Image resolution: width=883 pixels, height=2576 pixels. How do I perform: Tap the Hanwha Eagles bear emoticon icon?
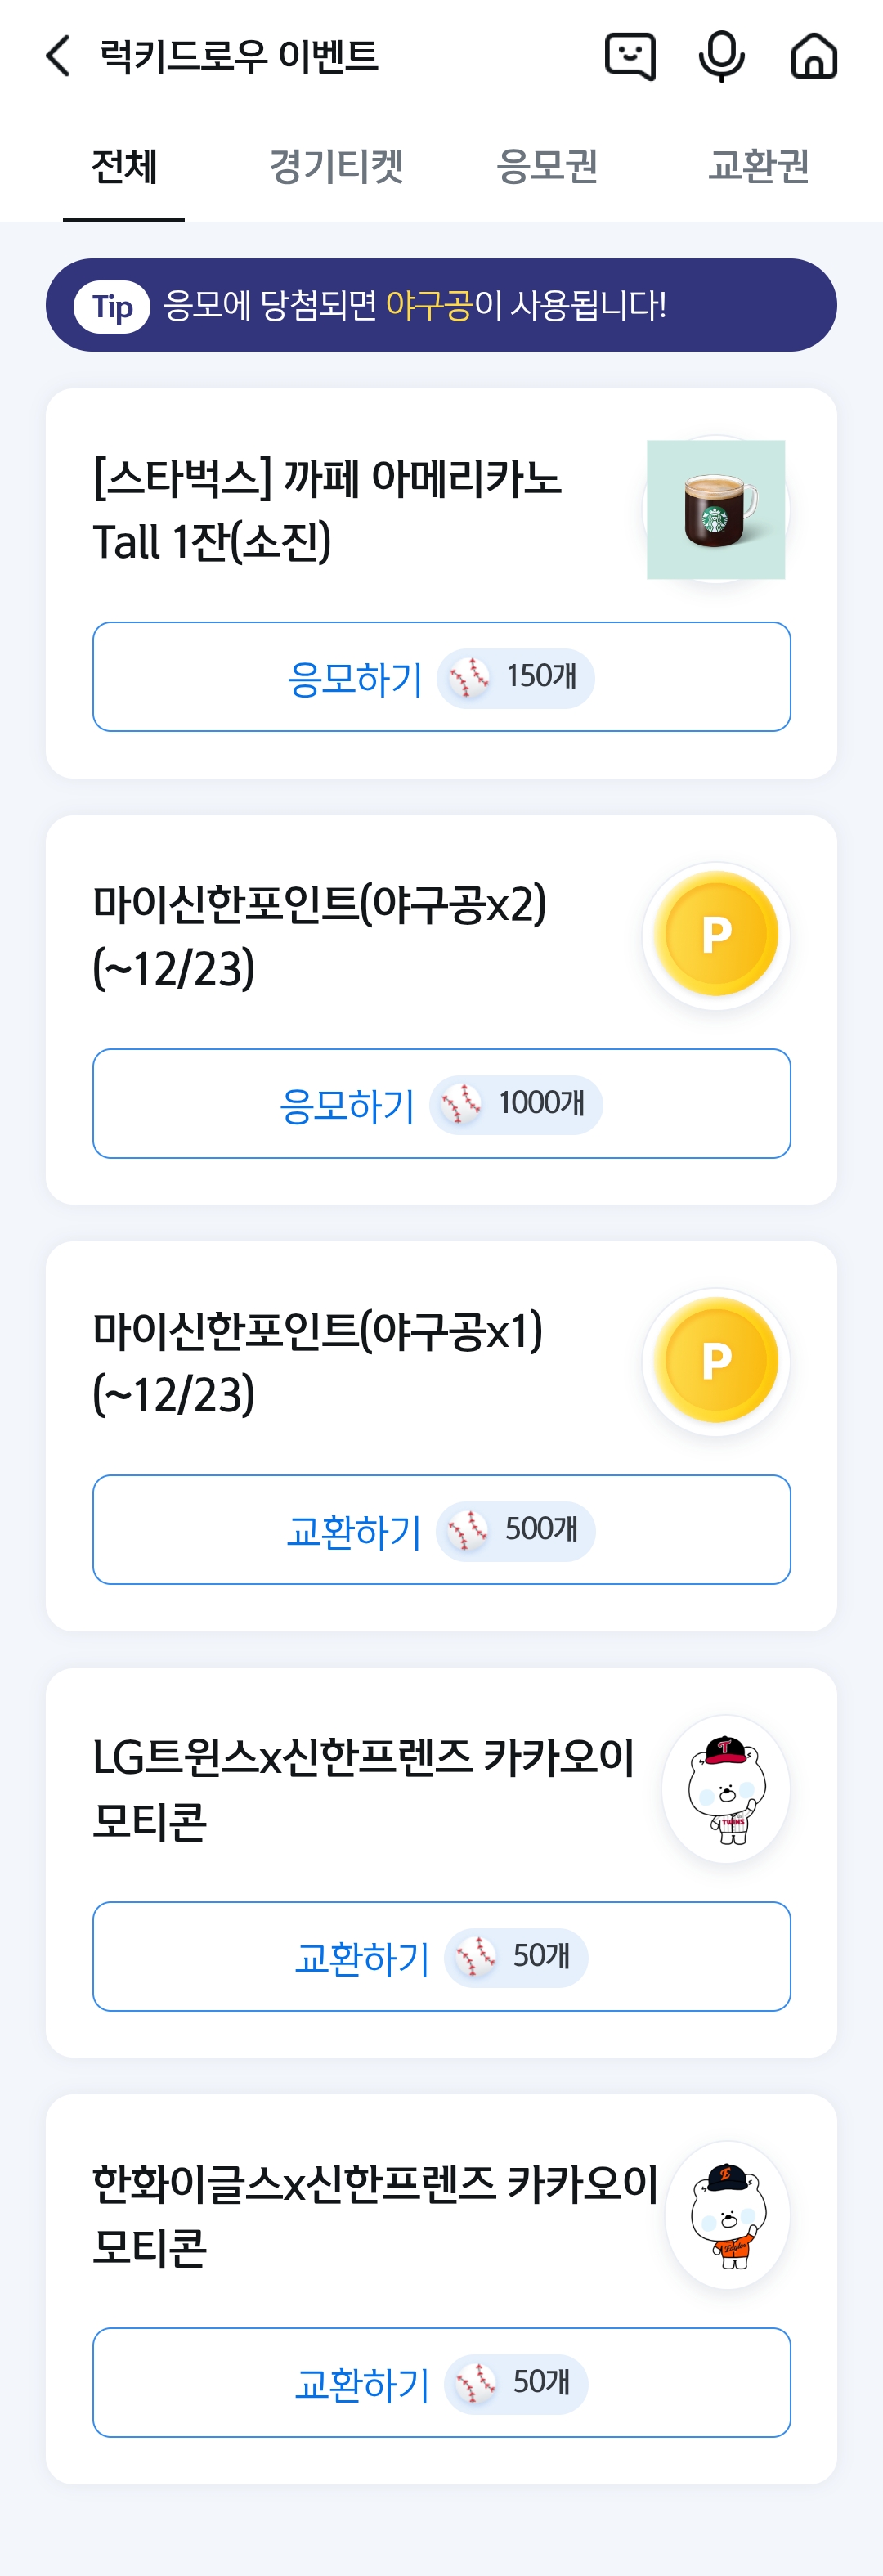click(727, 2215)
